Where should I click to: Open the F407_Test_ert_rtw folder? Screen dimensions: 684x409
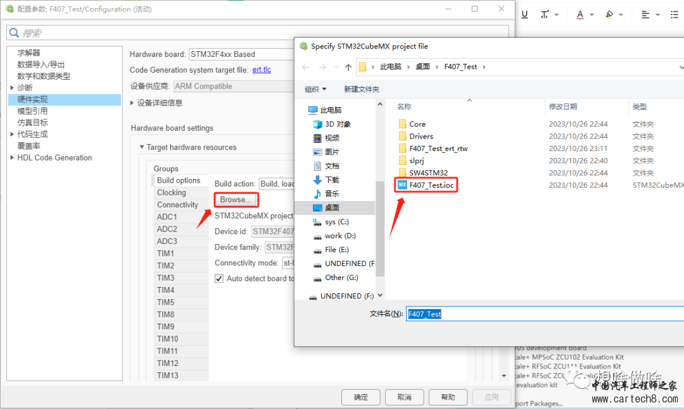(x=433, y=149)
